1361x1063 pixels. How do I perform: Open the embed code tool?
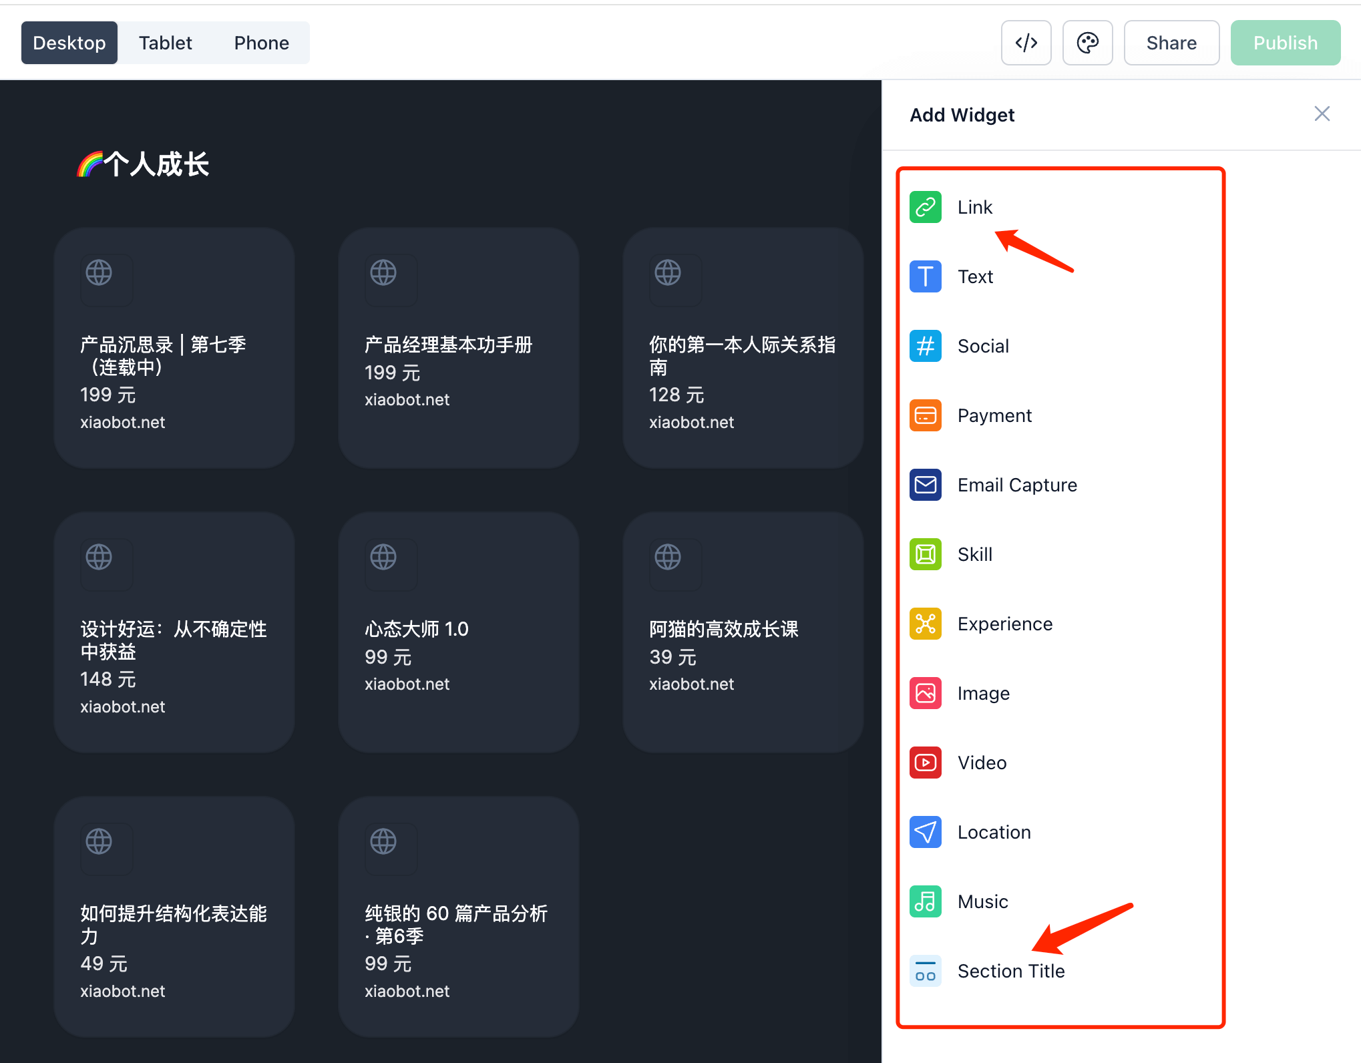[x=1026, y=42]
